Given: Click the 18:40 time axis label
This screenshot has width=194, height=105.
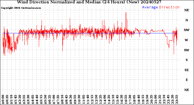Looking at the screenshot, I should coord(139,99).
